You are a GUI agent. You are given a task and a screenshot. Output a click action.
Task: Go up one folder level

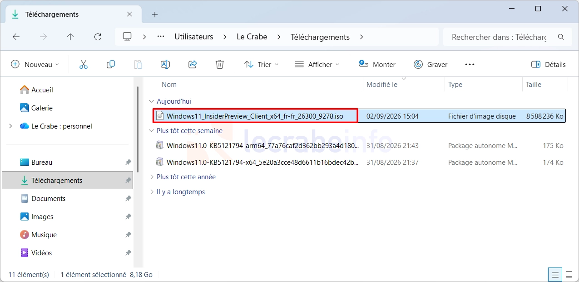pos(70,37)
